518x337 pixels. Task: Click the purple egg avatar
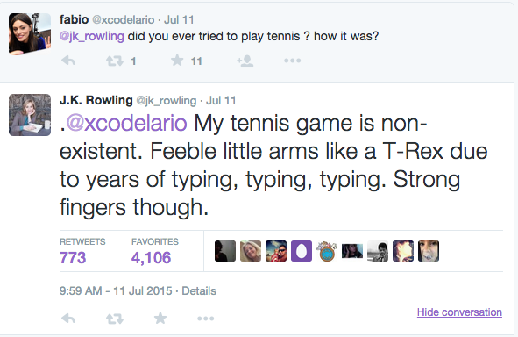point(302,251)
